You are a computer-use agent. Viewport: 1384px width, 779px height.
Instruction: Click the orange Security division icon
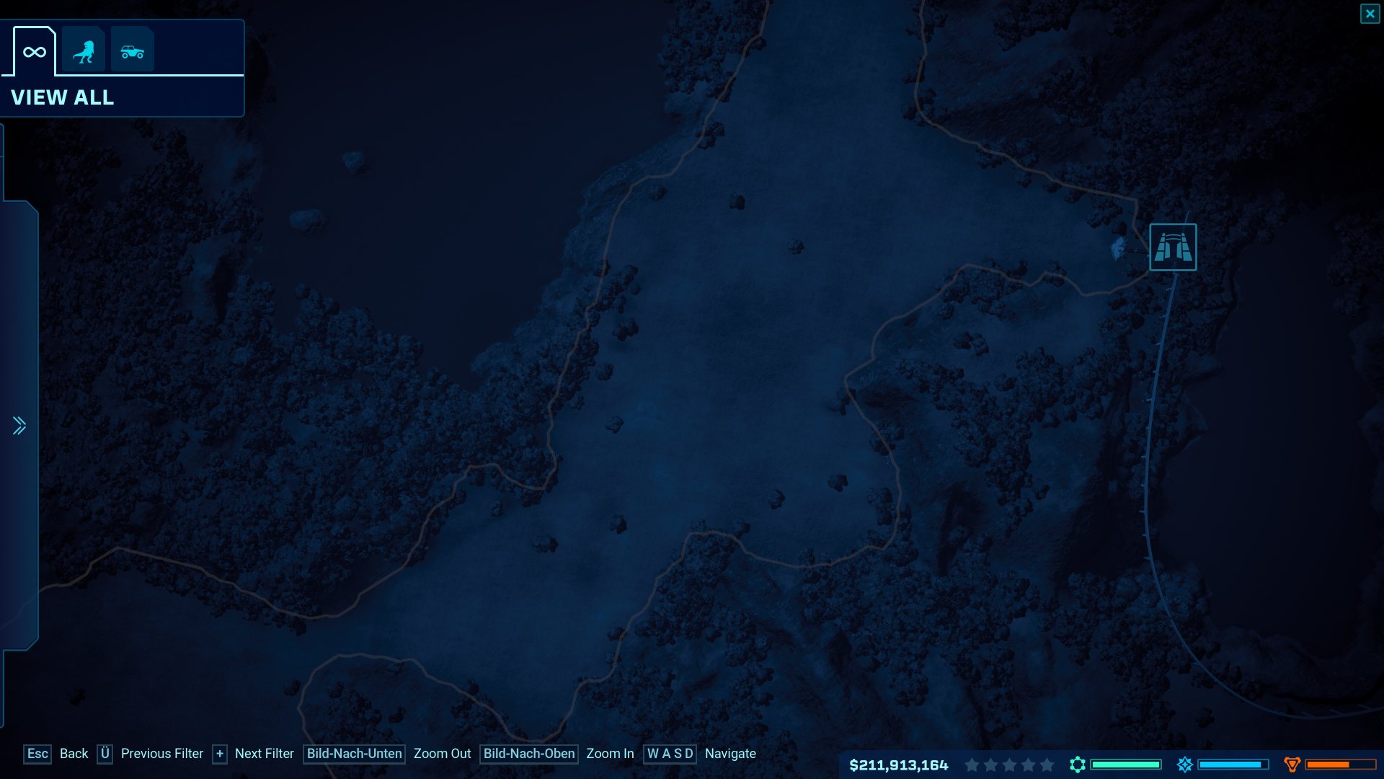point(1292,765)
